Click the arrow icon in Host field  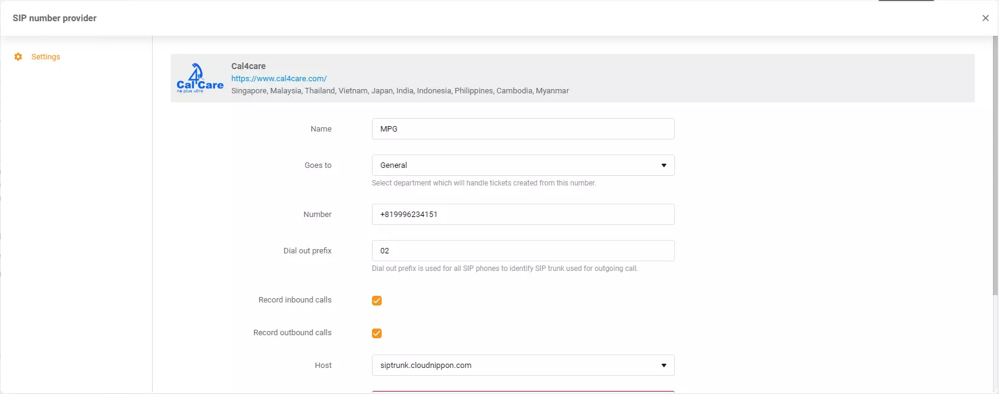[663, 366]
